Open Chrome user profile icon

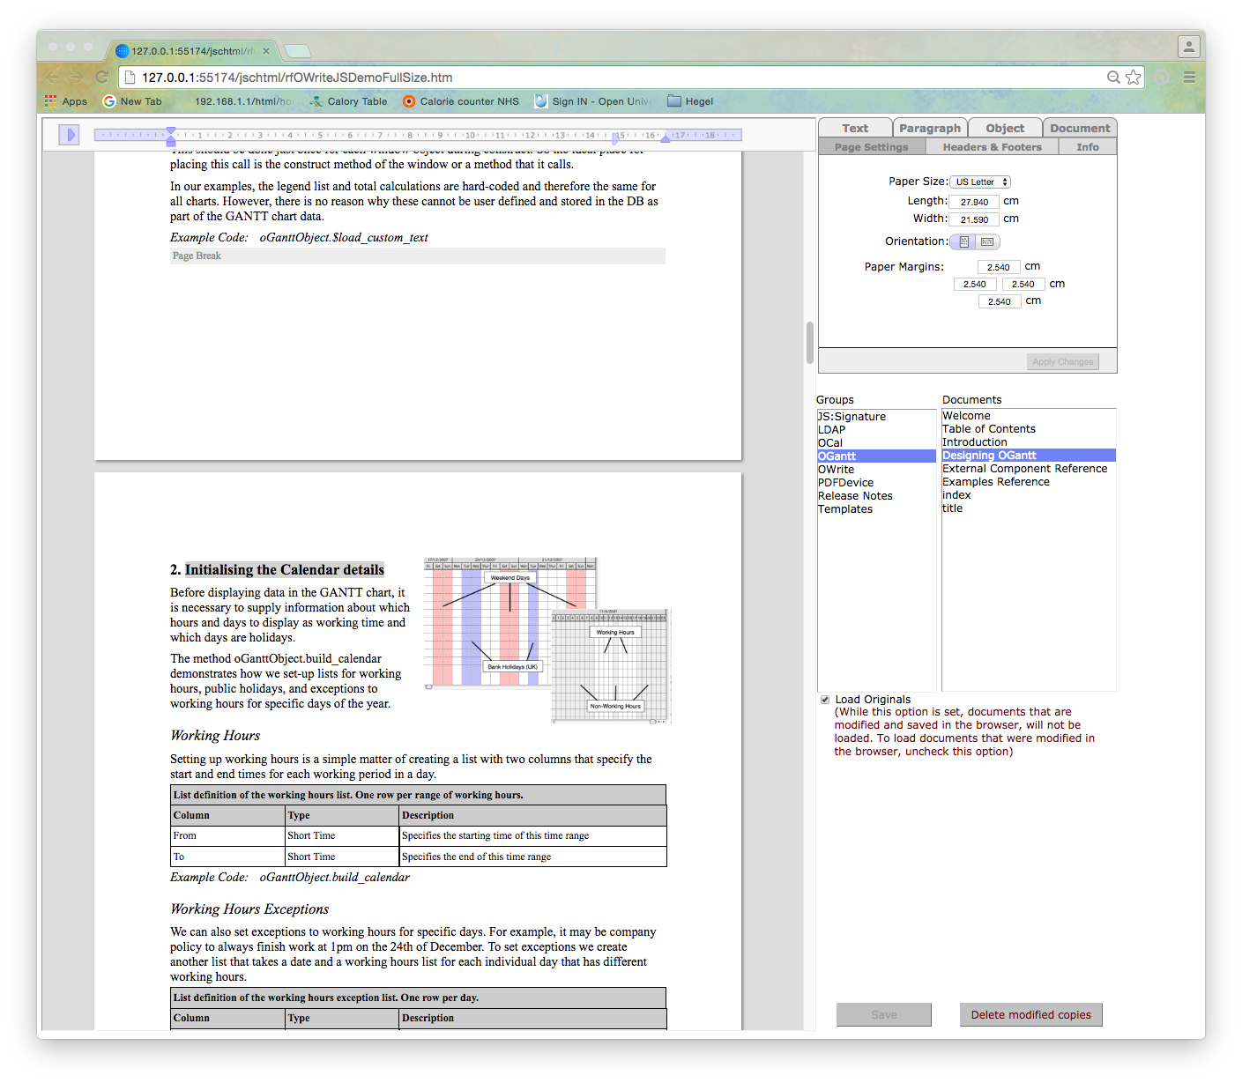(x=1189, y=46)
